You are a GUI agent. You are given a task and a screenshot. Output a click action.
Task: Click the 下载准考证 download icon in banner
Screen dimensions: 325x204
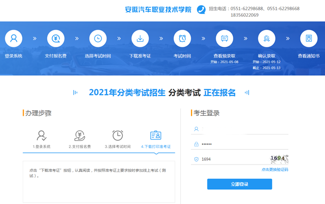pyautogui.click(x=140, y=38)
